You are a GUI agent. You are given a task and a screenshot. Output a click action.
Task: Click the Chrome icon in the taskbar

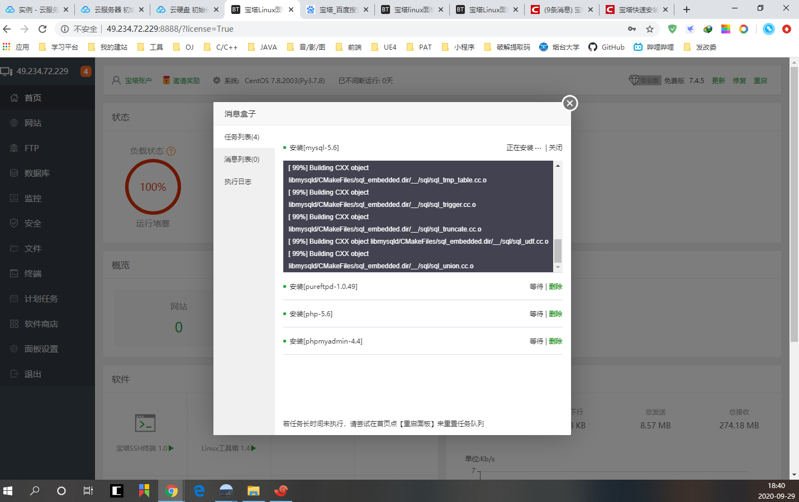pyautogui.click(x=172, y=491)
